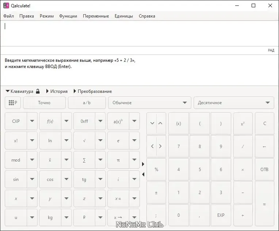Image resolution: width=279 pixels, height=231 pixels.
Task: Click the sum sigma key
Action: [x=84, y=160]
